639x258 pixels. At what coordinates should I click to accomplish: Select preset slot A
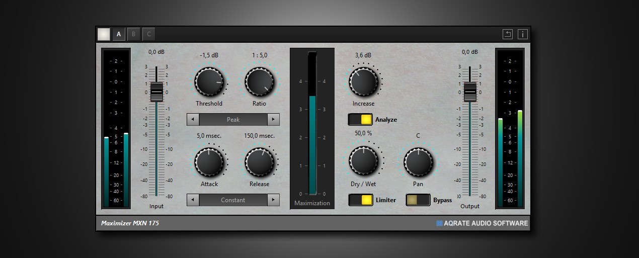click(119, 34)
